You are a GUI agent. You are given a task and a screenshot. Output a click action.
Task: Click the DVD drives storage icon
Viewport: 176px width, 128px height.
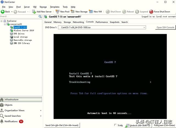(x=12, y=34)
